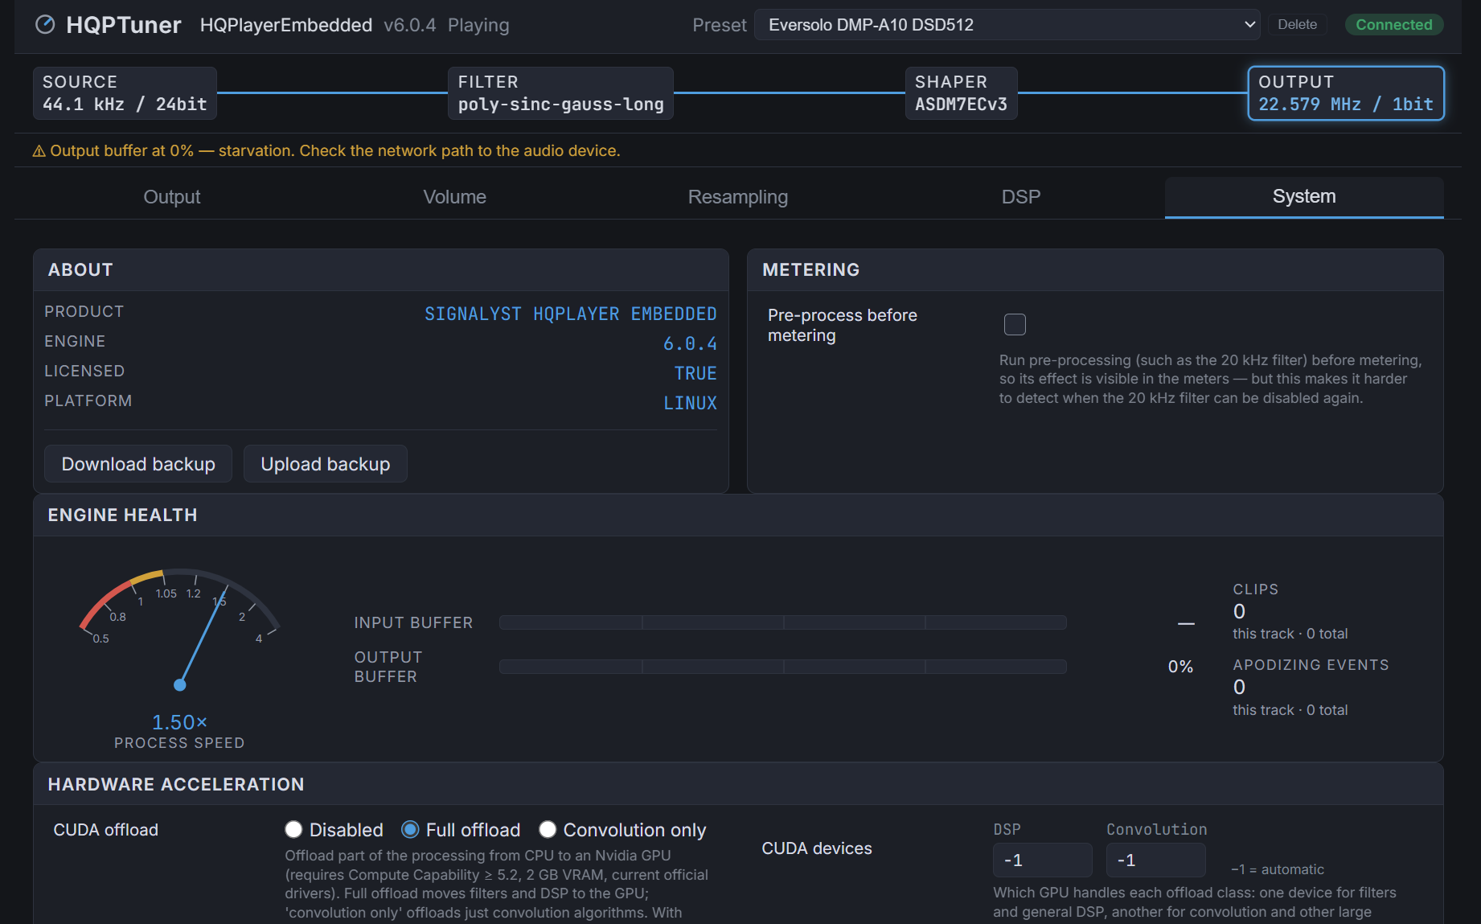Select Full offload radio option
This screenshot has width=1481, height=924.
410,830
